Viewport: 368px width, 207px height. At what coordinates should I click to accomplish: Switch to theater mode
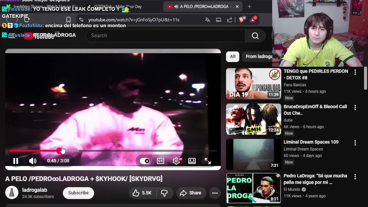(192, 161)
